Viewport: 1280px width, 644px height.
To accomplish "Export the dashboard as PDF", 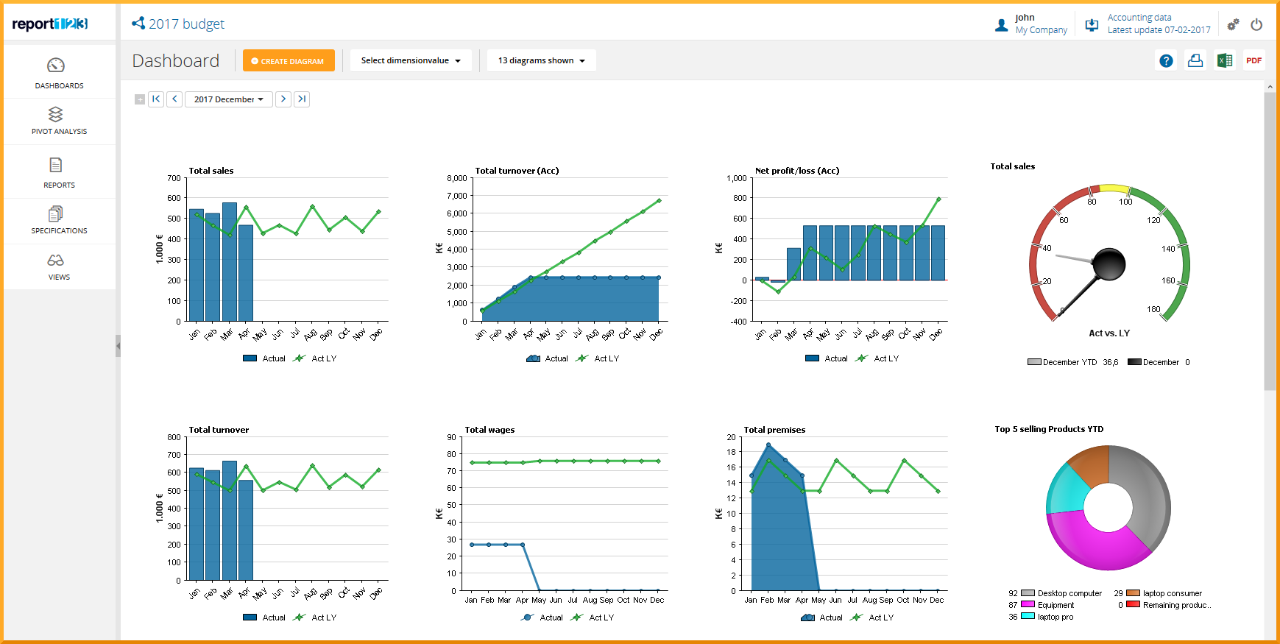I will [x=1254, y=61].
